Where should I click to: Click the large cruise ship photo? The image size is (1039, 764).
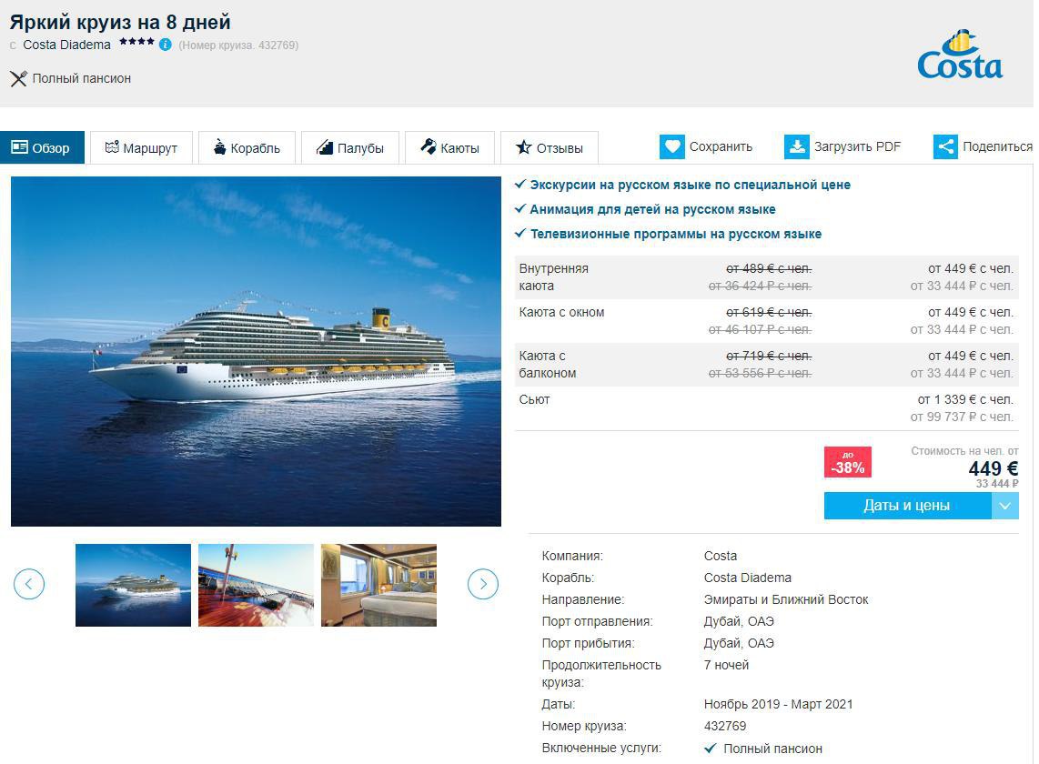click(256, 351)
